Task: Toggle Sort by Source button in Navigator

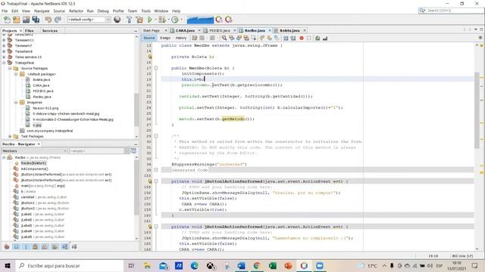Action: (74, 247)
